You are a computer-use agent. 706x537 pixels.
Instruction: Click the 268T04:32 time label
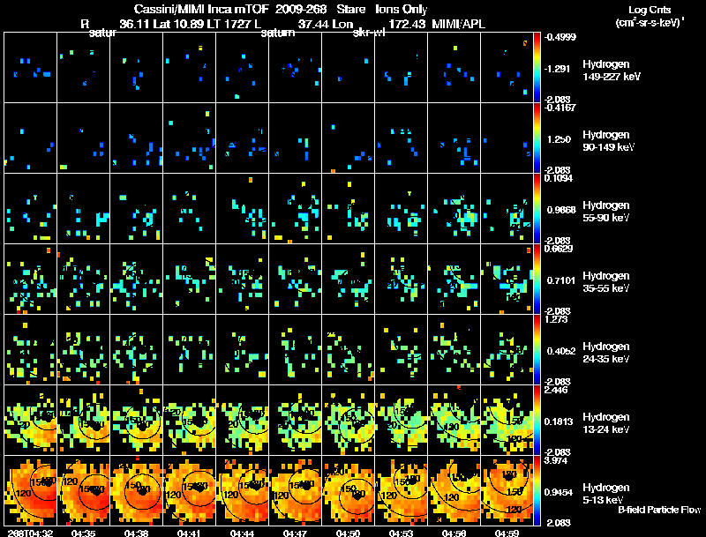(x=31, y=533)
